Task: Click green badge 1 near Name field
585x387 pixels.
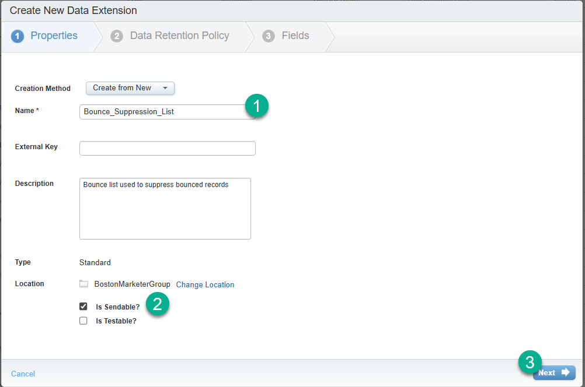Action: pos(257,107)
